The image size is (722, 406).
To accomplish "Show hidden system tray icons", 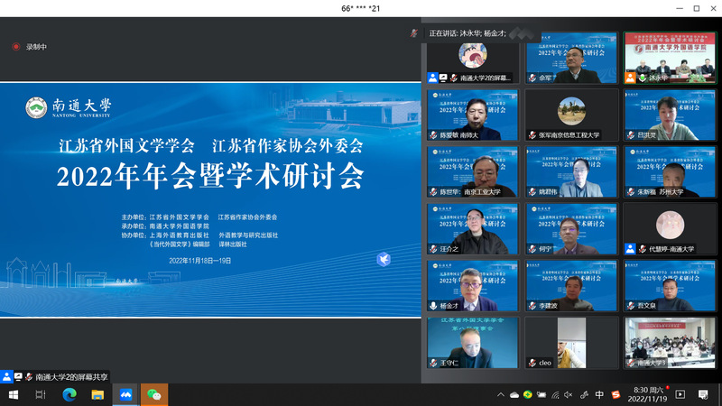I will click(501, 394).
